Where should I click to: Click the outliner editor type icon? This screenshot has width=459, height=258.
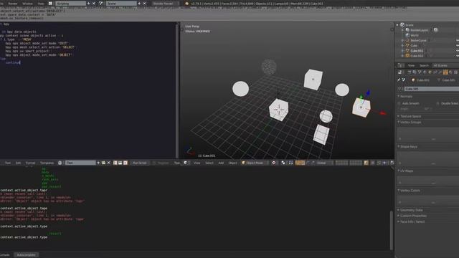click(x=400, y=65)
